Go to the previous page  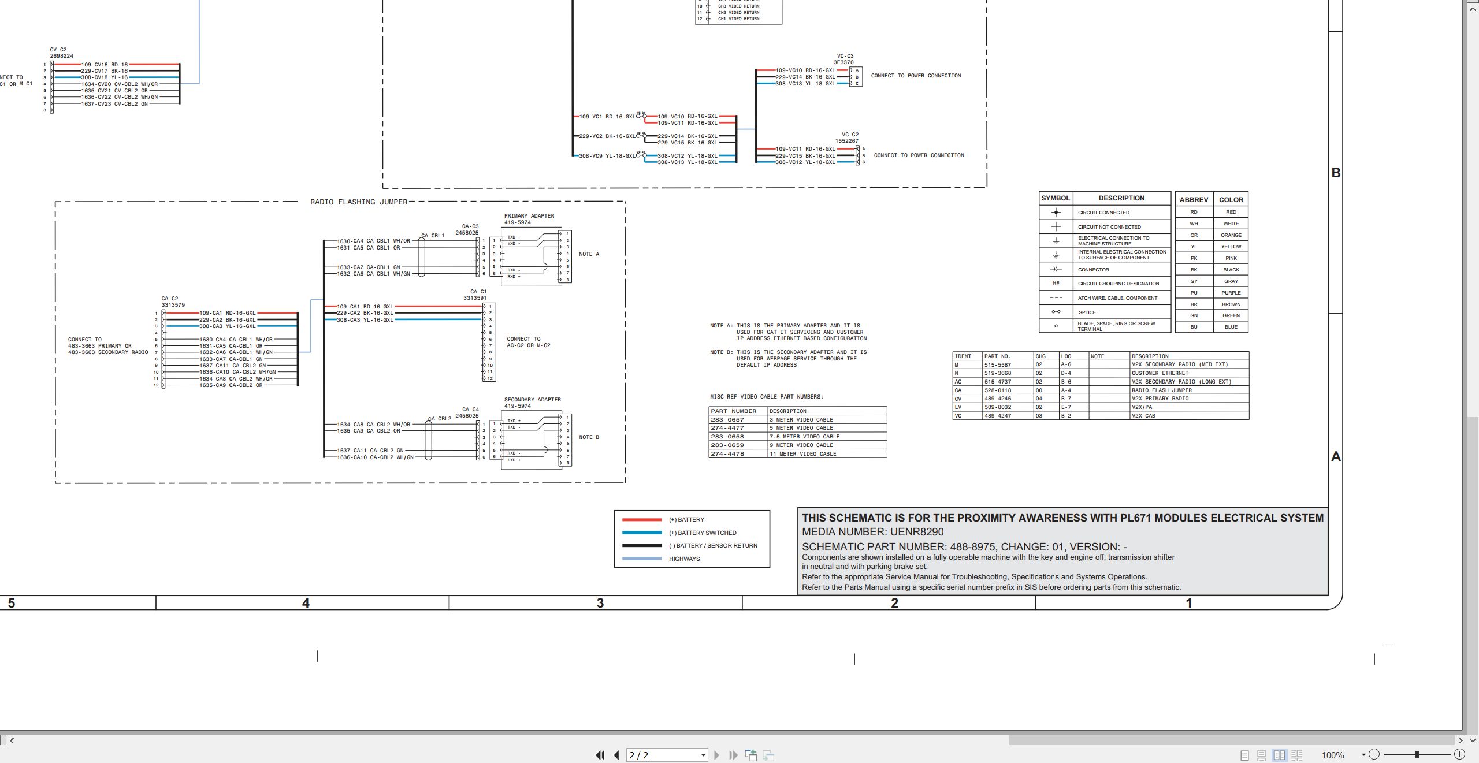[x=616, y=755]
